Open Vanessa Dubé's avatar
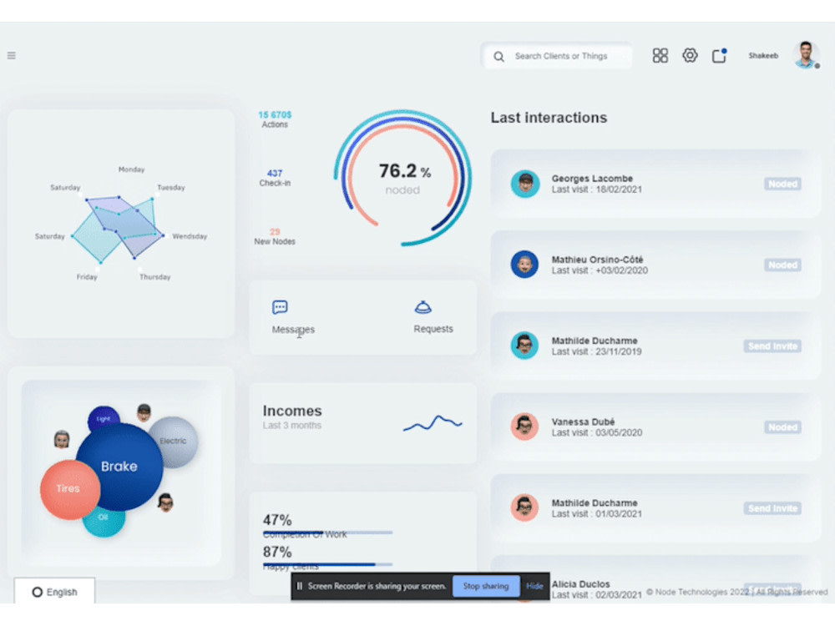The height and width of the screenshot is (626, 835). tap(525, 427)
